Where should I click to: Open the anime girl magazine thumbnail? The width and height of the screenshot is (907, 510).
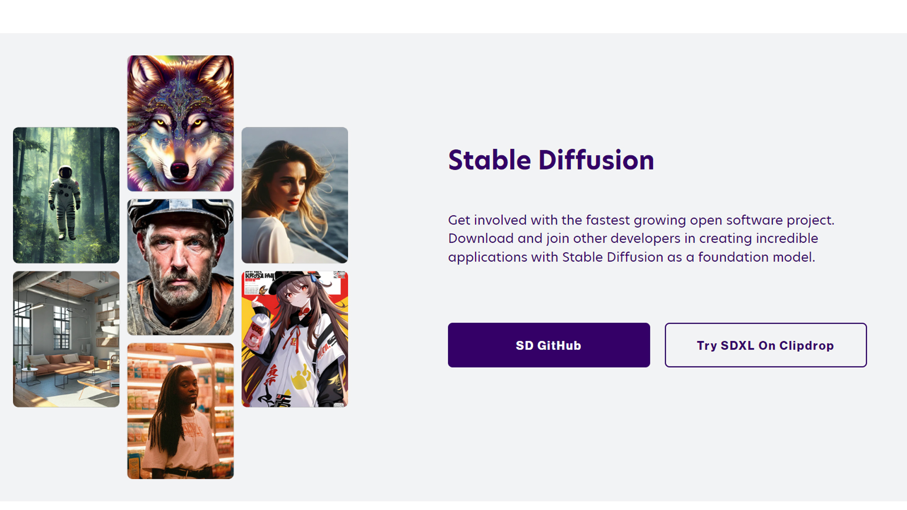[295, 339]
